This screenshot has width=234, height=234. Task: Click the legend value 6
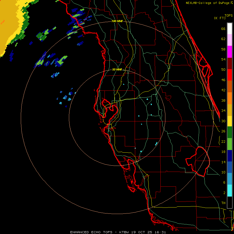point(224,182)
